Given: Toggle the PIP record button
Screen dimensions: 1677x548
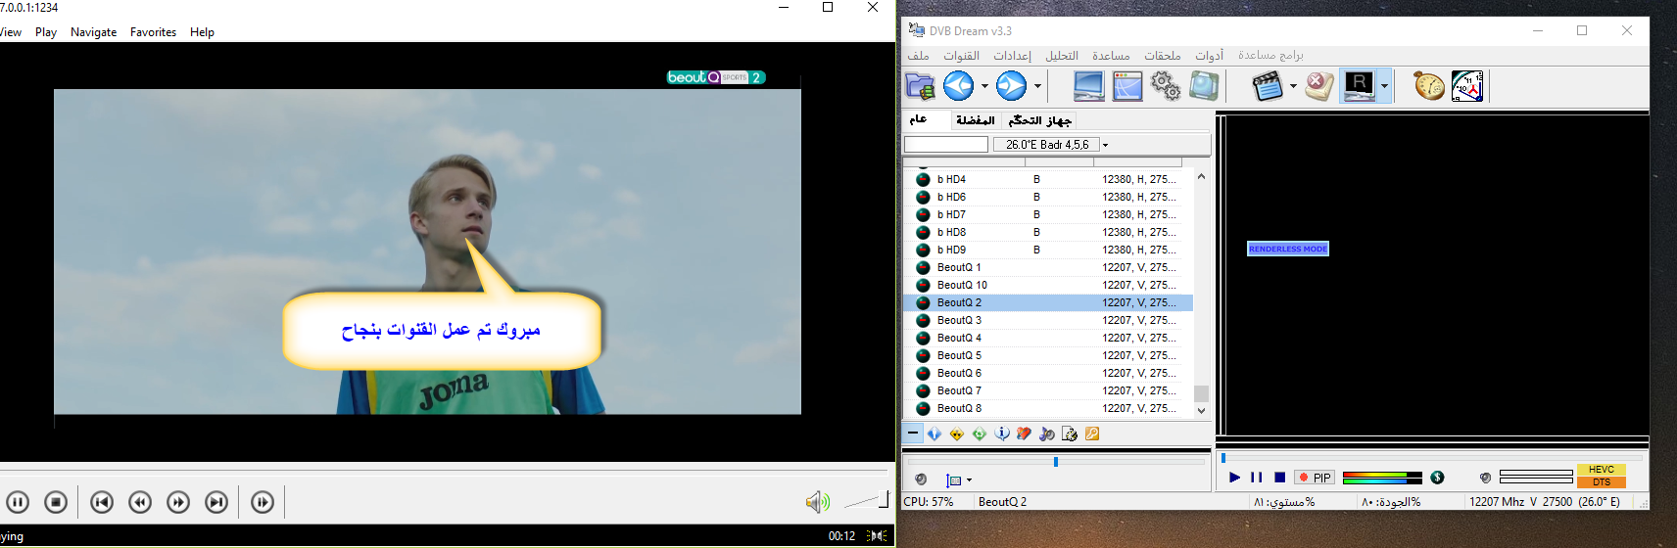Looking at the screenshot, I should coord(1314,478).
